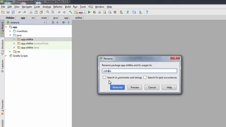Open the Structure side tool tab
The image size is (226, 127).
coord(2,47)
